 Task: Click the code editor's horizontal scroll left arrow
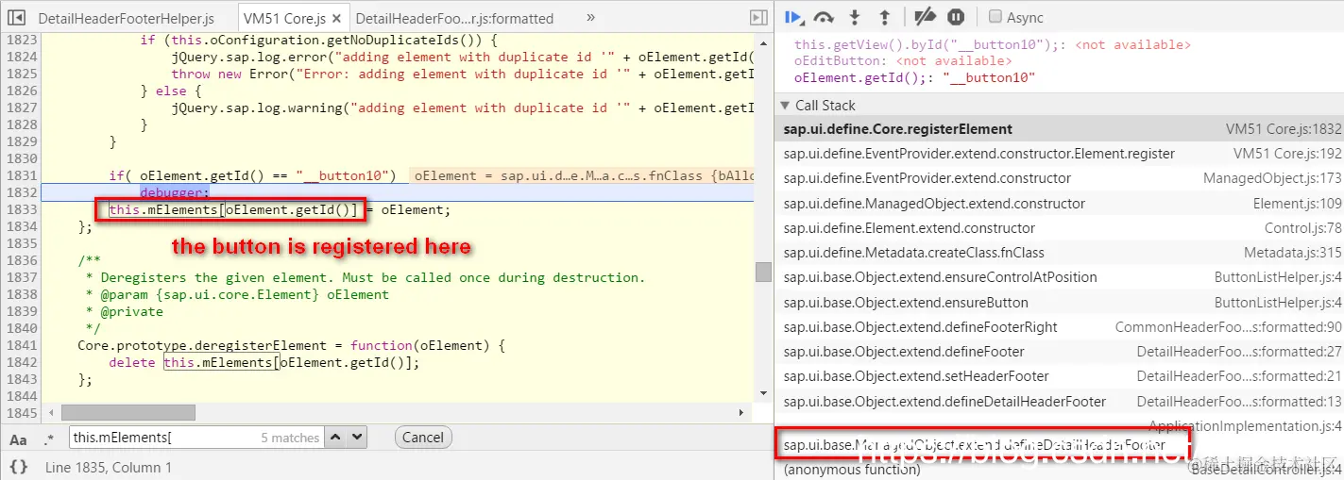[x=51, y=413]
